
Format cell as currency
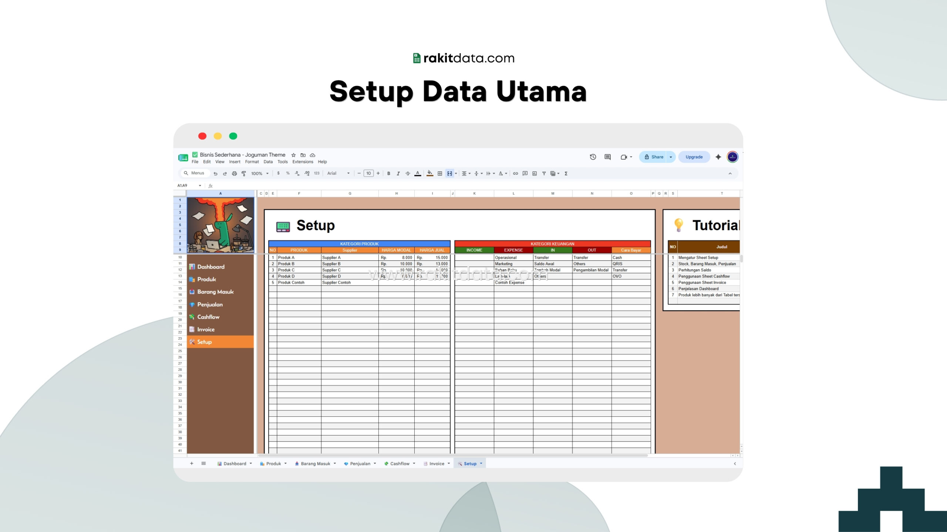point(278,173)
